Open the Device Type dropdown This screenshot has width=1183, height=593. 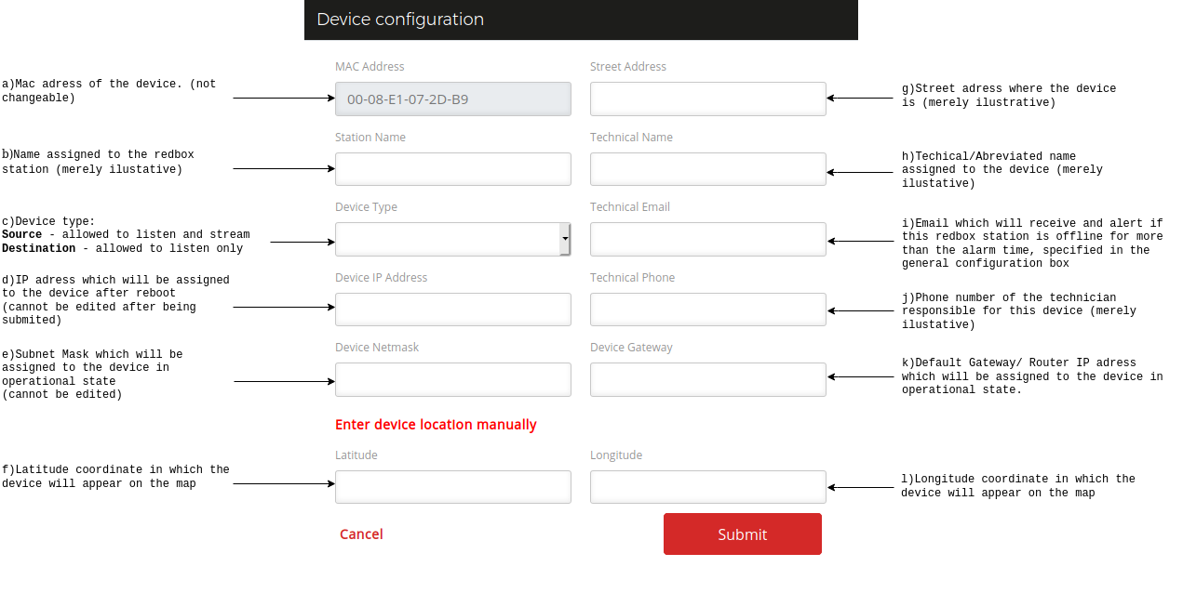point(452,240)
